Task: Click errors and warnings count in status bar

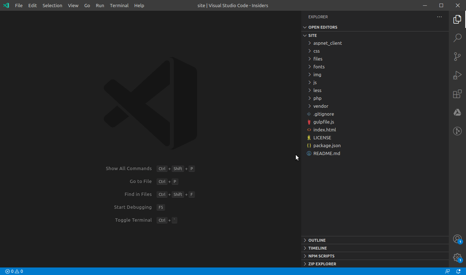Action: tap(14, 271)
